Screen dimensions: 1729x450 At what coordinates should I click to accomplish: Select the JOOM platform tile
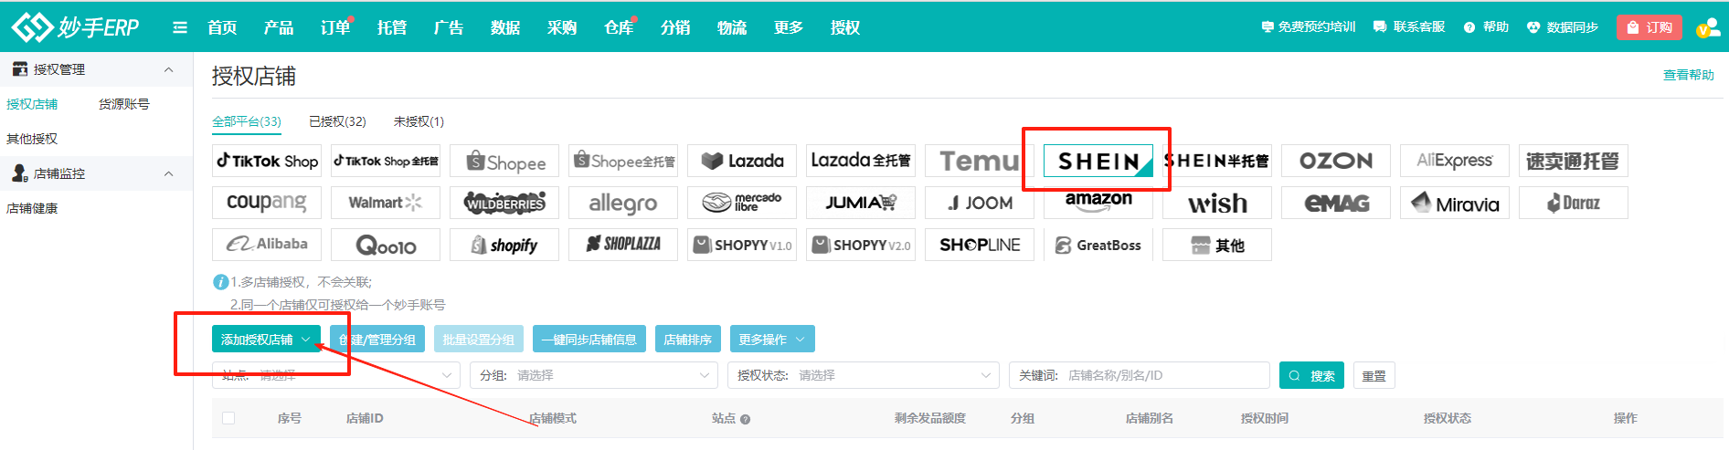pos(980,203)
